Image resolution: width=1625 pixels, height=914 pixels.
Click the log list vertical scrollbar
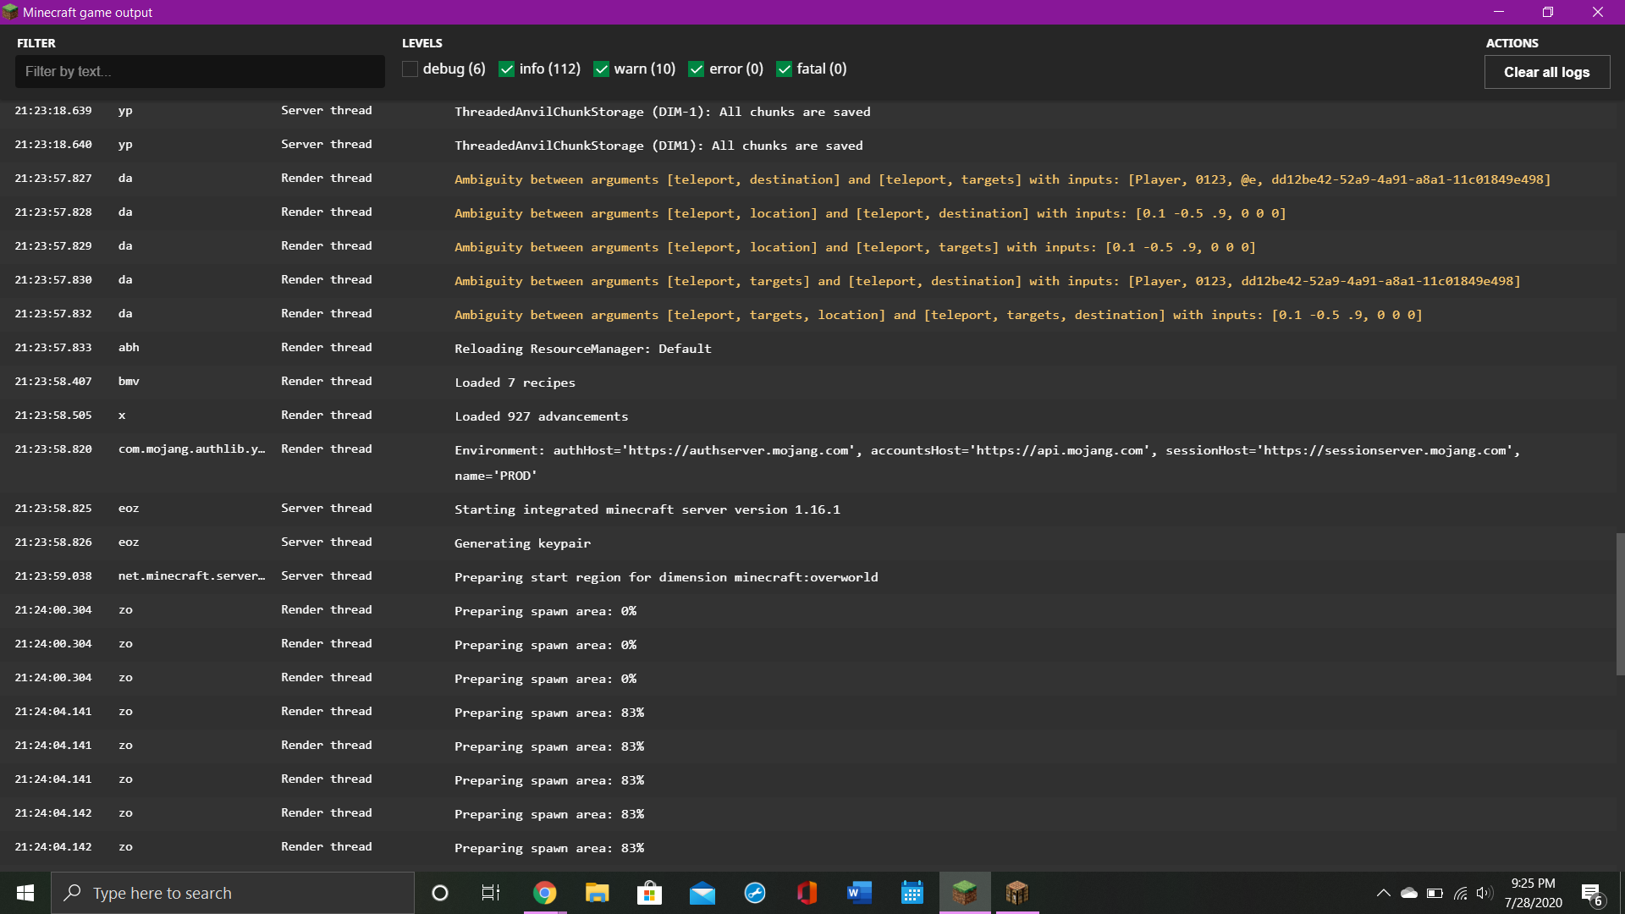pos(1620,603)
